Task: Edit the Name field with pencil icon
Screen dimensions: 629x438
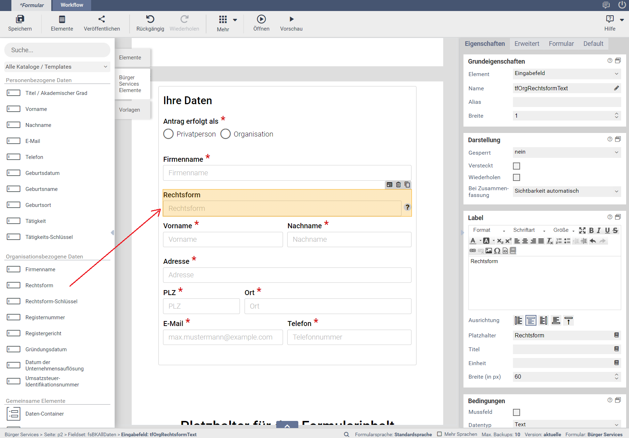Action: [x=616, y=88]
